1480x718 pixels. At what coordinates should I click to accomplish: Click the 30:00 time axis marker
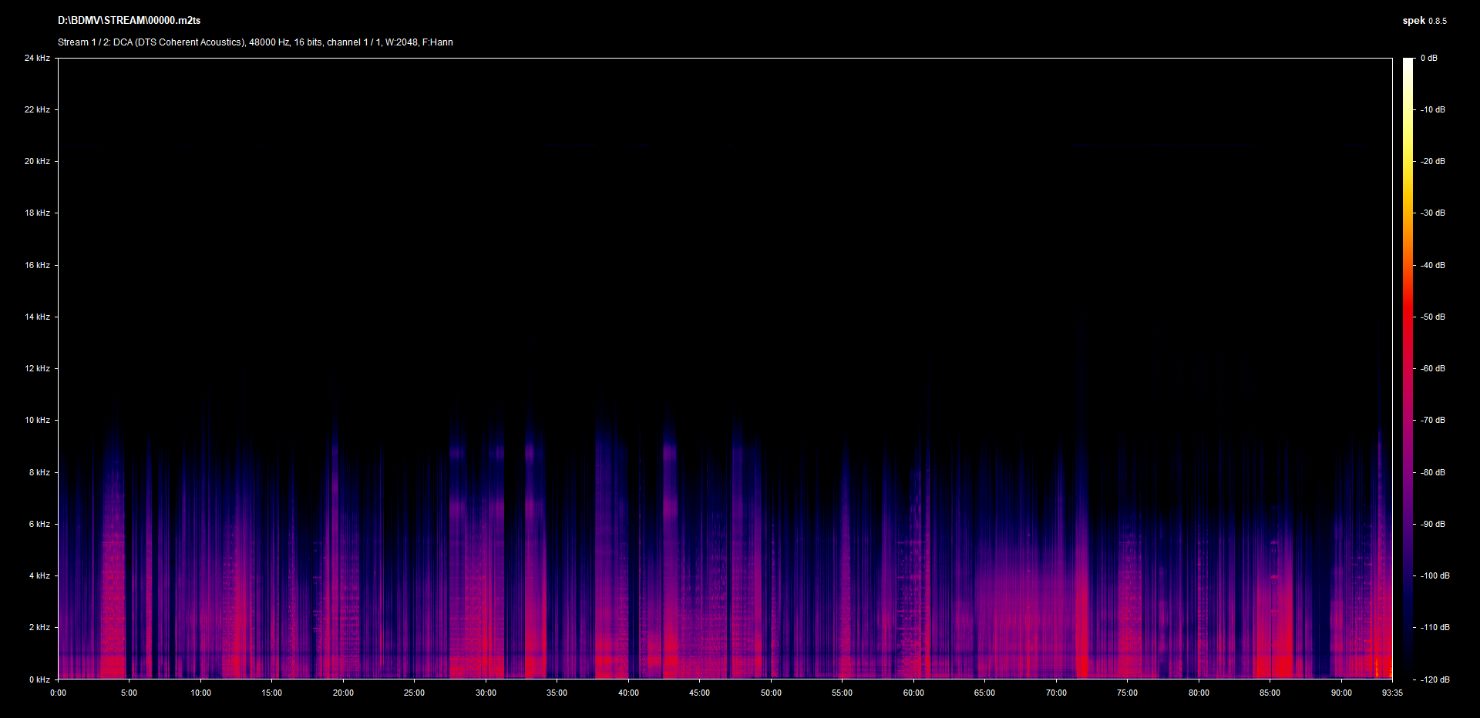(x=486, y=693)
